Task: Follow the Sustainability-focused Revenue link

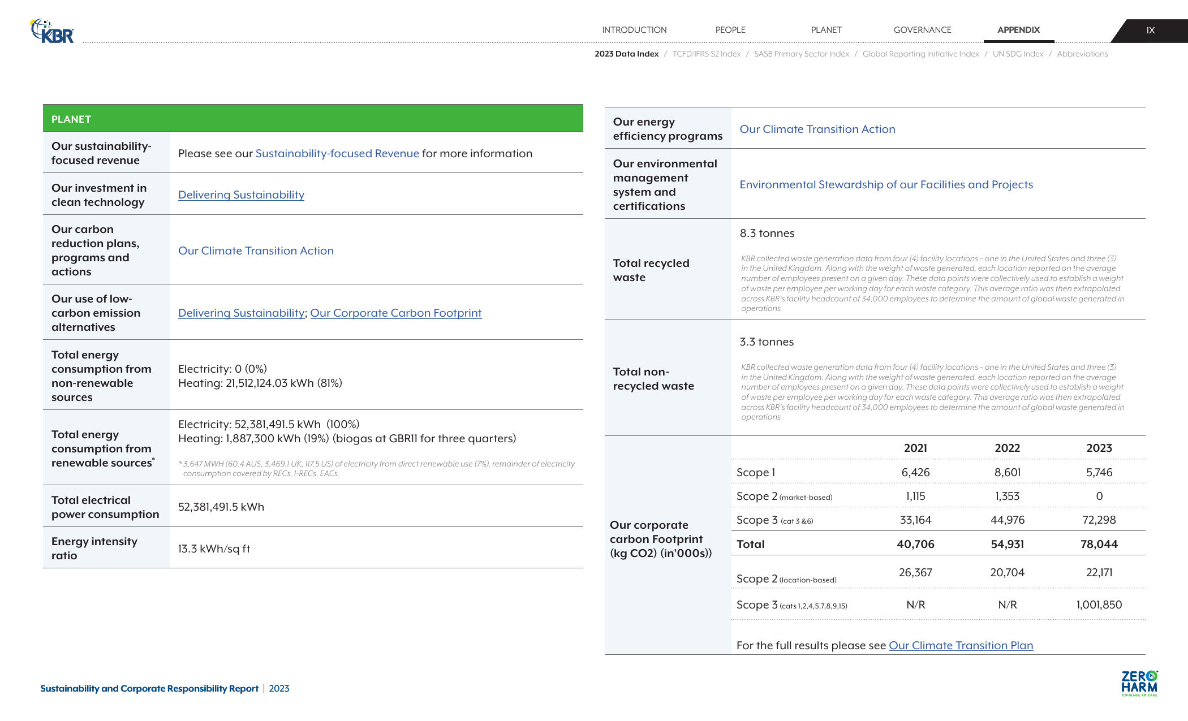Action: tap(337, 153)
